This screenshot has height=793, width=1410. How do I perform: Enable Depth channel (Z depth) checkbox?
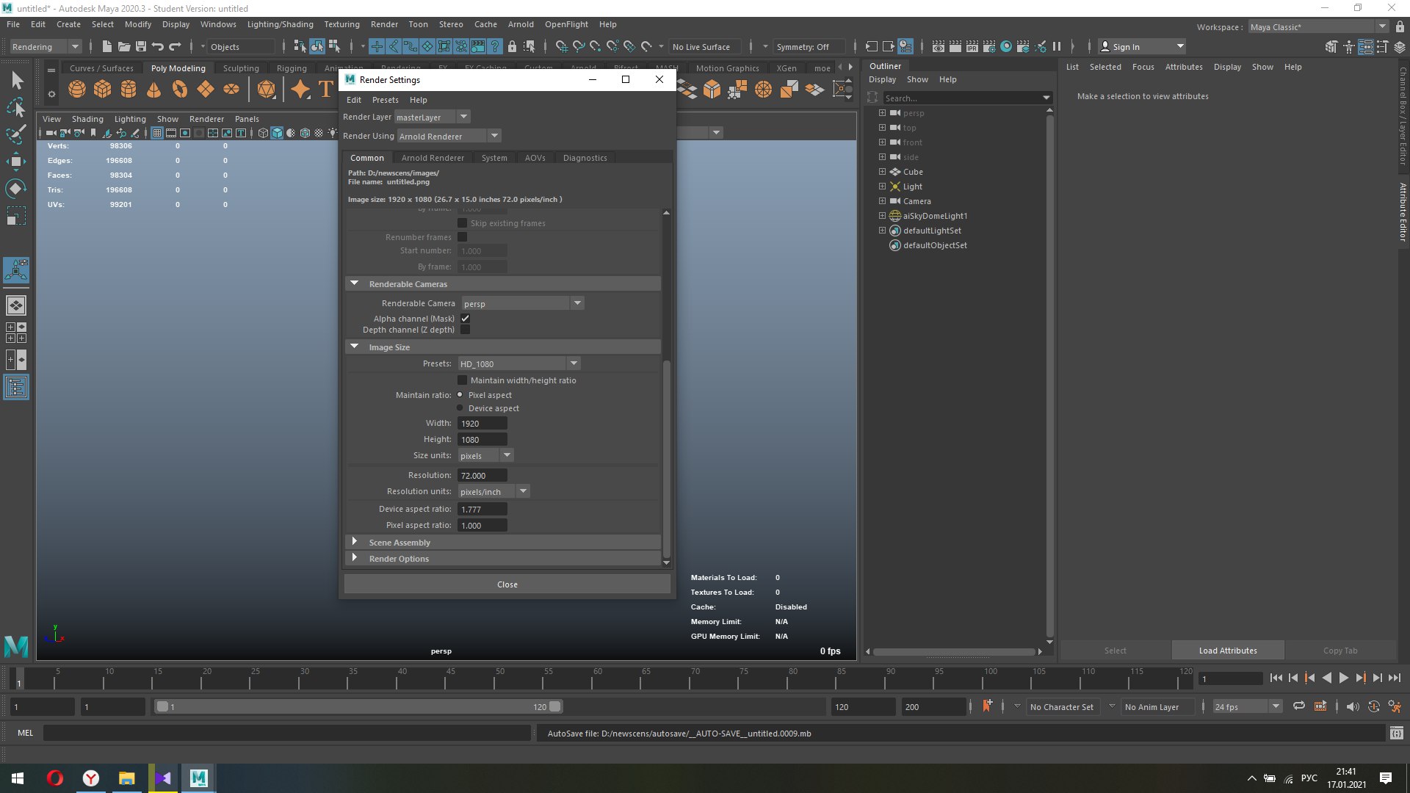[x=465, y=330]
